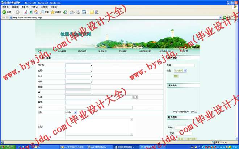Screen dimensions: 239x149
Task: Open the 用户注册 navigation link
Action: [x=82, y=51]
